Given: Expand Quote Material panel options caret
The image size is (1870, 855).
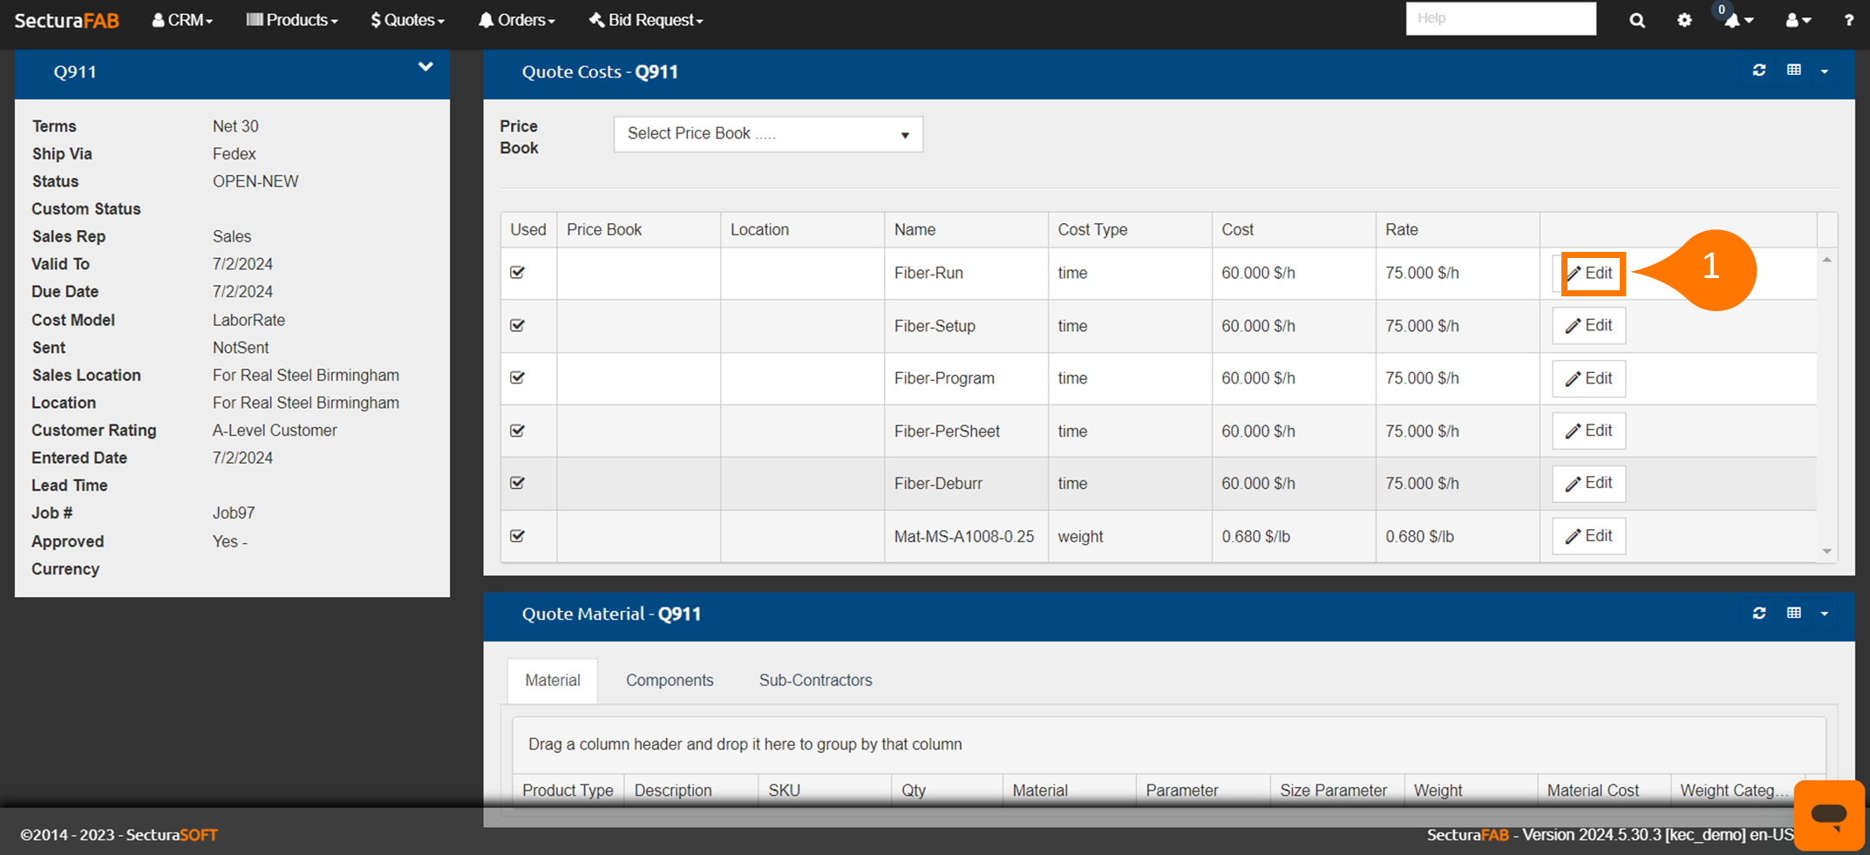Looking at the screenshot, I should pos(1824,614).
